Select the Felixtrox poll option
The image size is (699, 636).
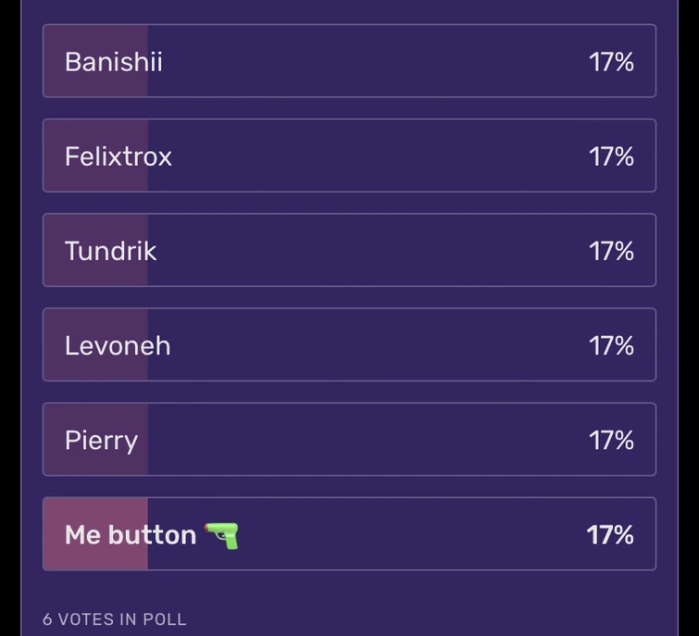click(x=349, y=156)
